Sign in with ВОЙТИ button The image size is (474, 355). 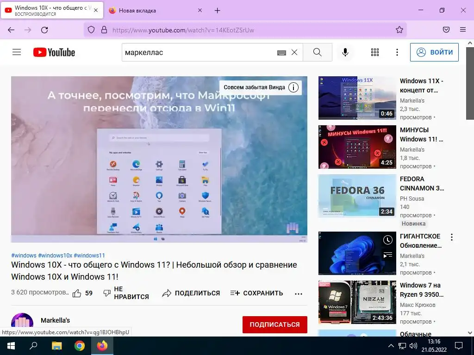point(434,52)
